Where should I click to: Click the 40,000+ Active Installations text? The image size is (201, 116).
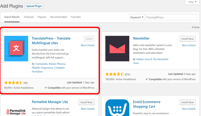[19, 88]
